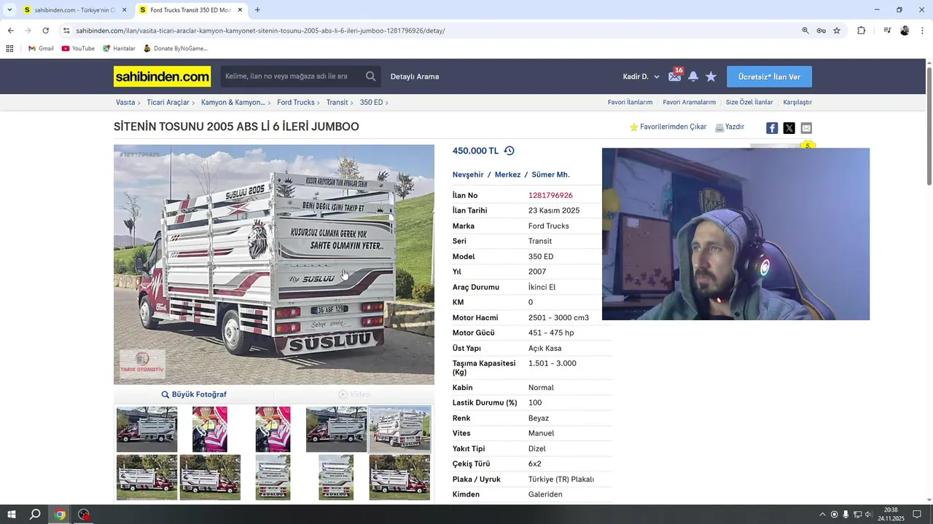
Task: Open Transit breadcrumb
Action: 337,103
